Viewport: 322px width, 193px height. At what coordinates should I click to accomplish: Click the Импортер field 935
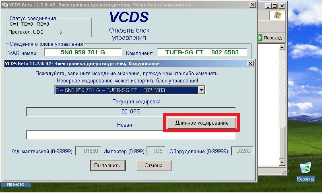click(156, 151)
